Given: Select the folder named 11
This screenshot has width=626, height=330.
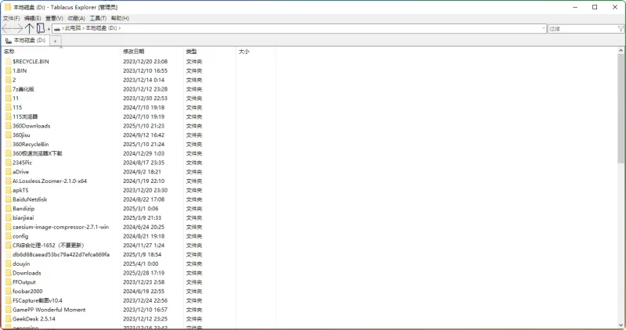Looking at the screenshot, I should tap(16, 99).
